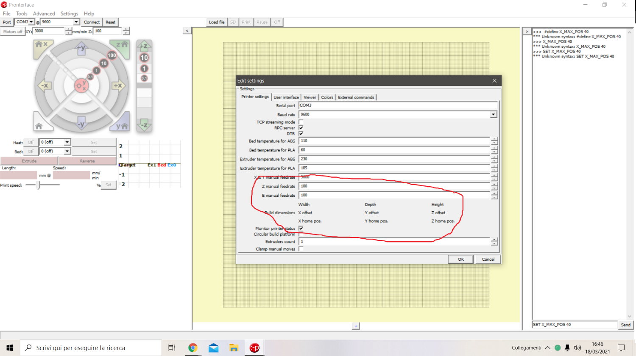This screenshot has width=636, height=356.
Task: Click the Reset button
Action: [x=111, y=22]
